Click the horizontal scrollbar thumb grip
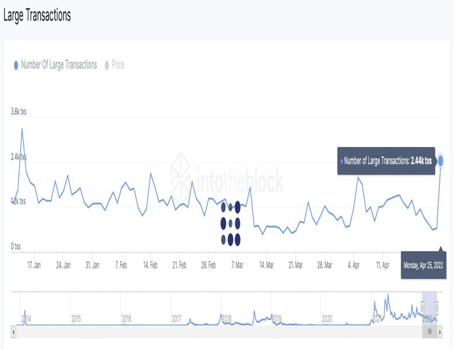 click(x=430, y=332)
